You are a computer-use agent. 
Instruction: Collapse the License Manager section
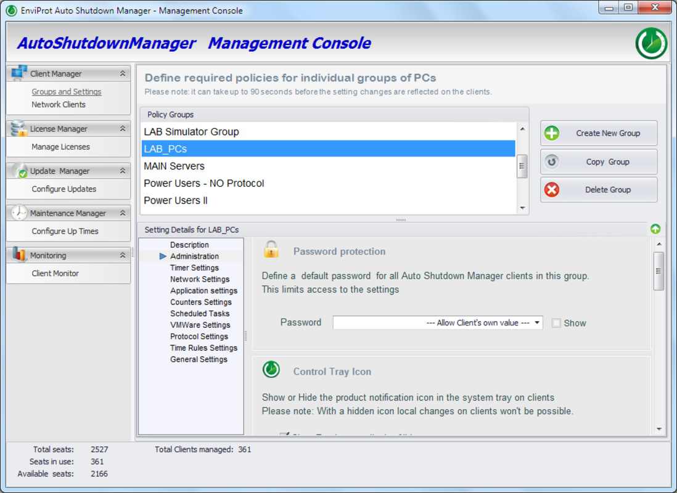(x=123, y=129)
